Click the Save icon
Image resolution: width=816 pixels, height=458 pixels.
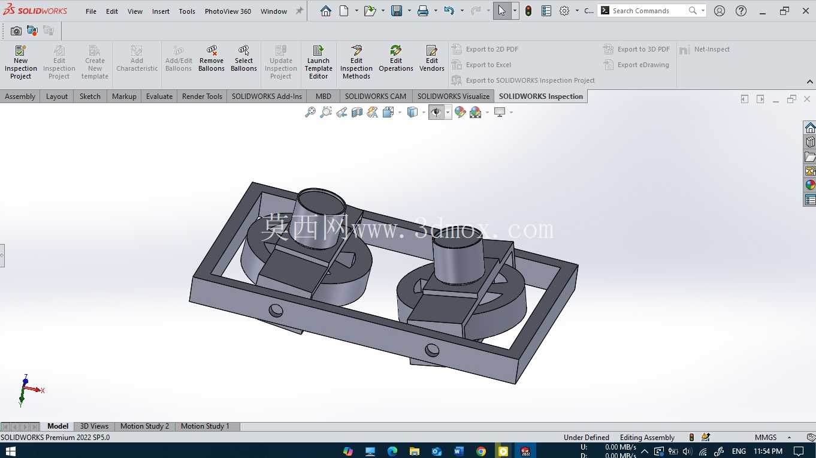397,11
